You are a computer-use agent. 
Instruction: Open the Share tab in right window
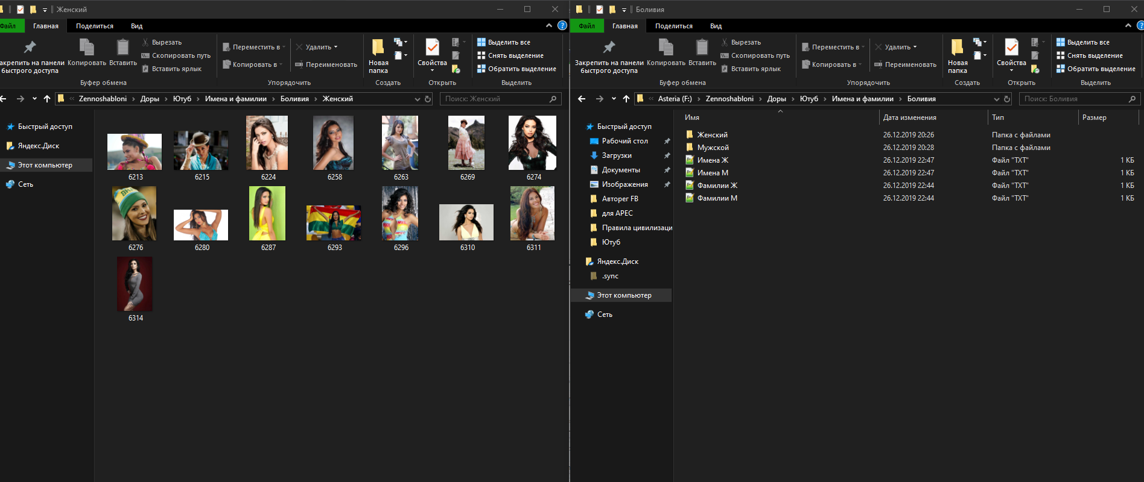click(x=673, y=26)
